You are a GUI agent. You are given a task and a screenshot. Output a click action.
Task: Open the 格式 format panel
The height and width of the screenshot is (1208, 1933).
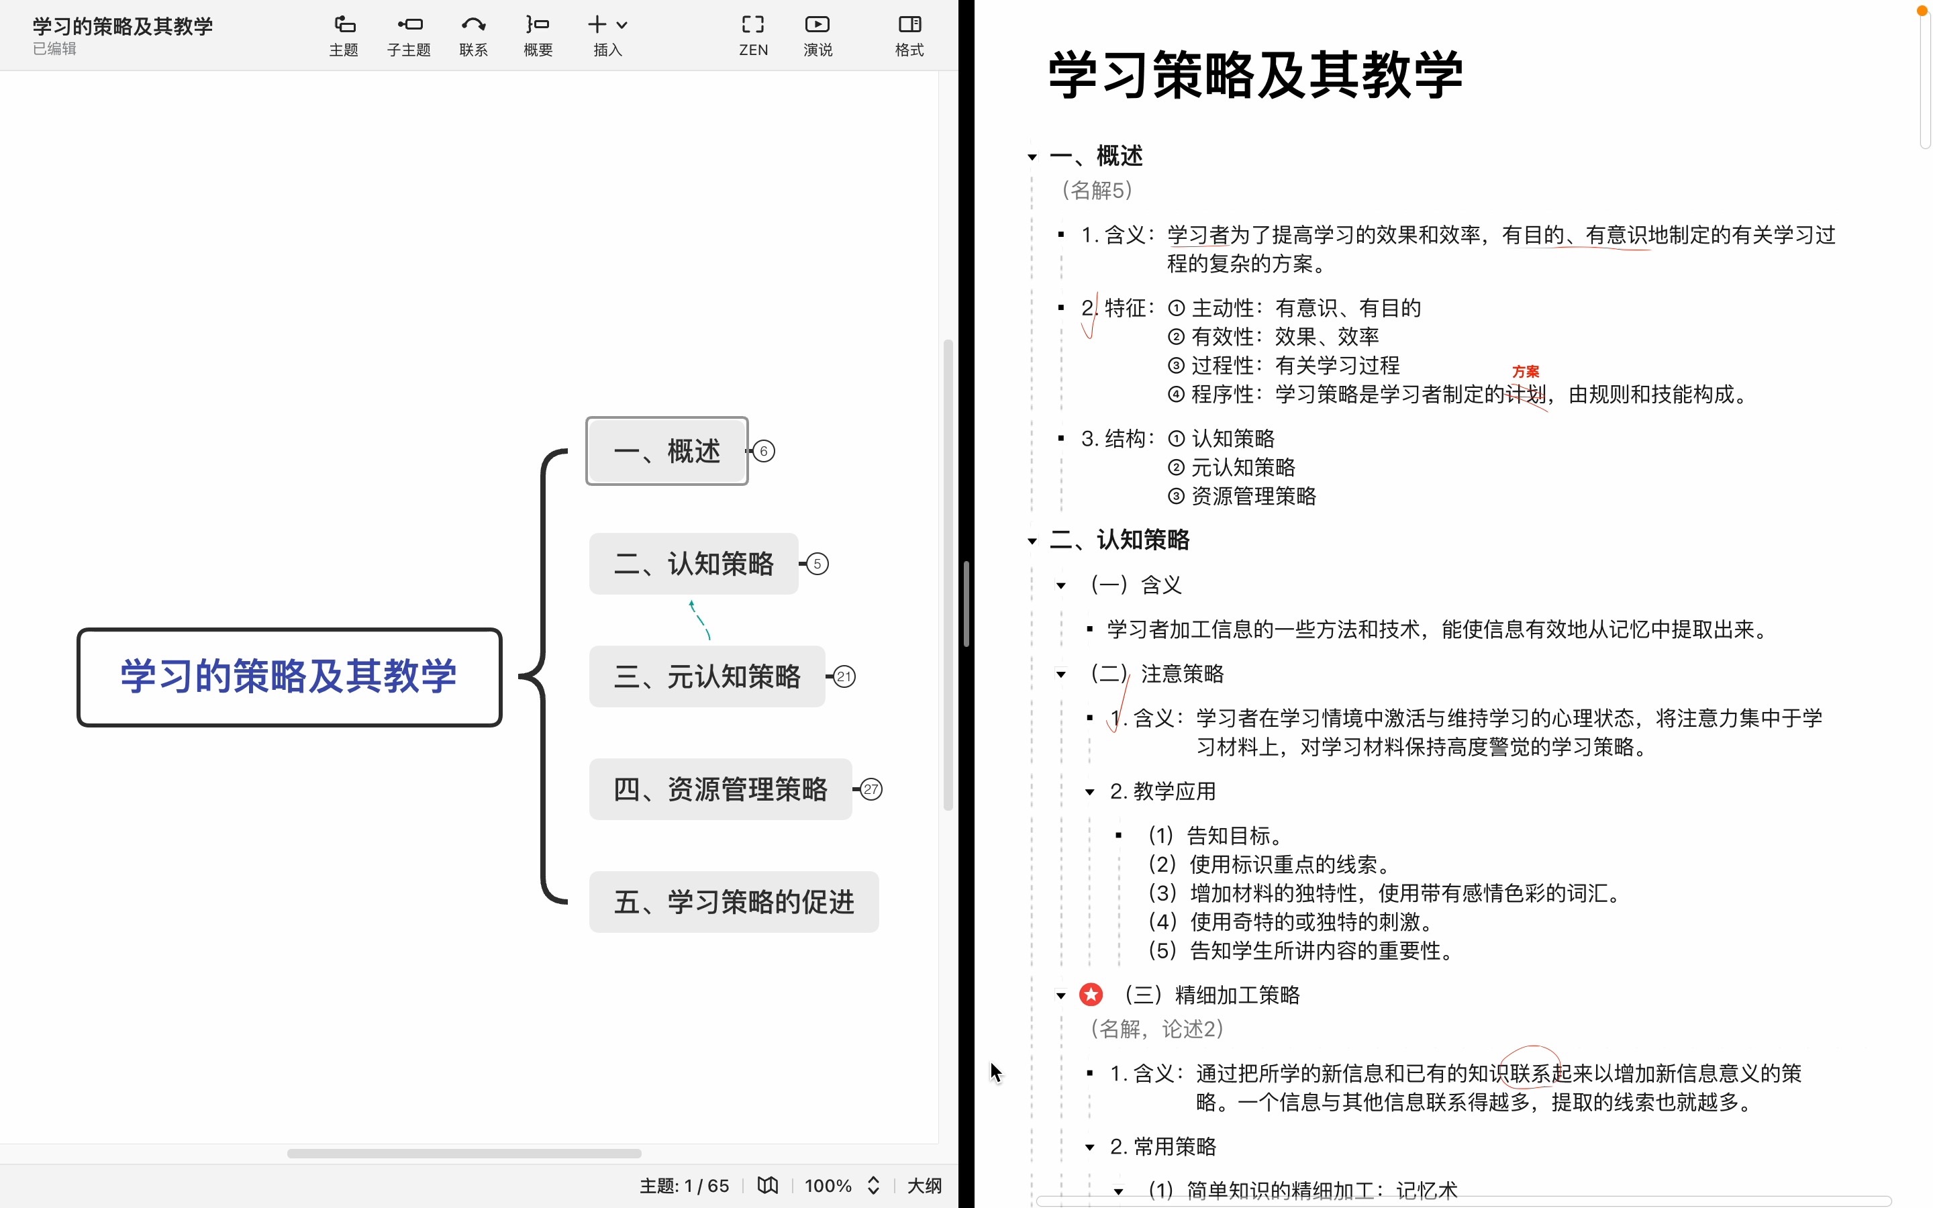pyautogui.click(x=908, y=34)
